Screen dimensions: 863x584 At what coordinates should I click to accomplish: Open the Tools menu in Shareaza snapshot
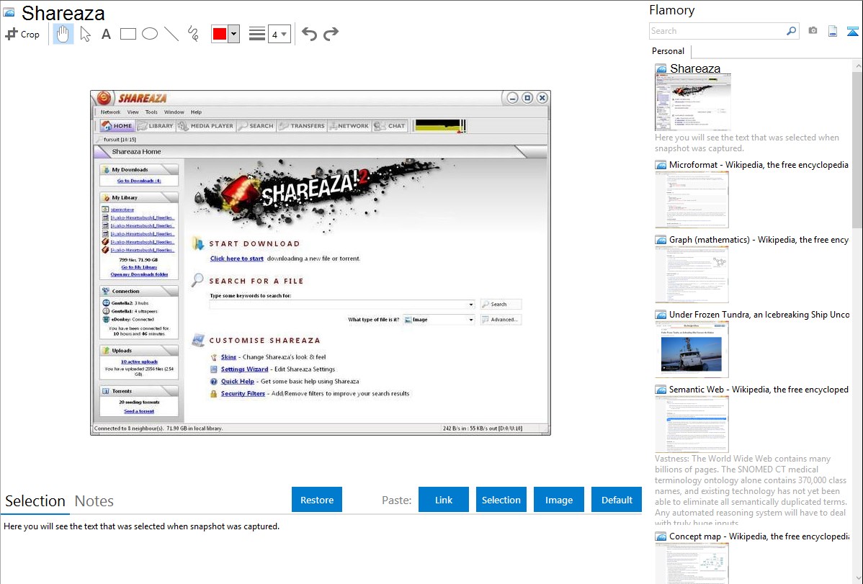pyautogui.click(x=151, y=112)
